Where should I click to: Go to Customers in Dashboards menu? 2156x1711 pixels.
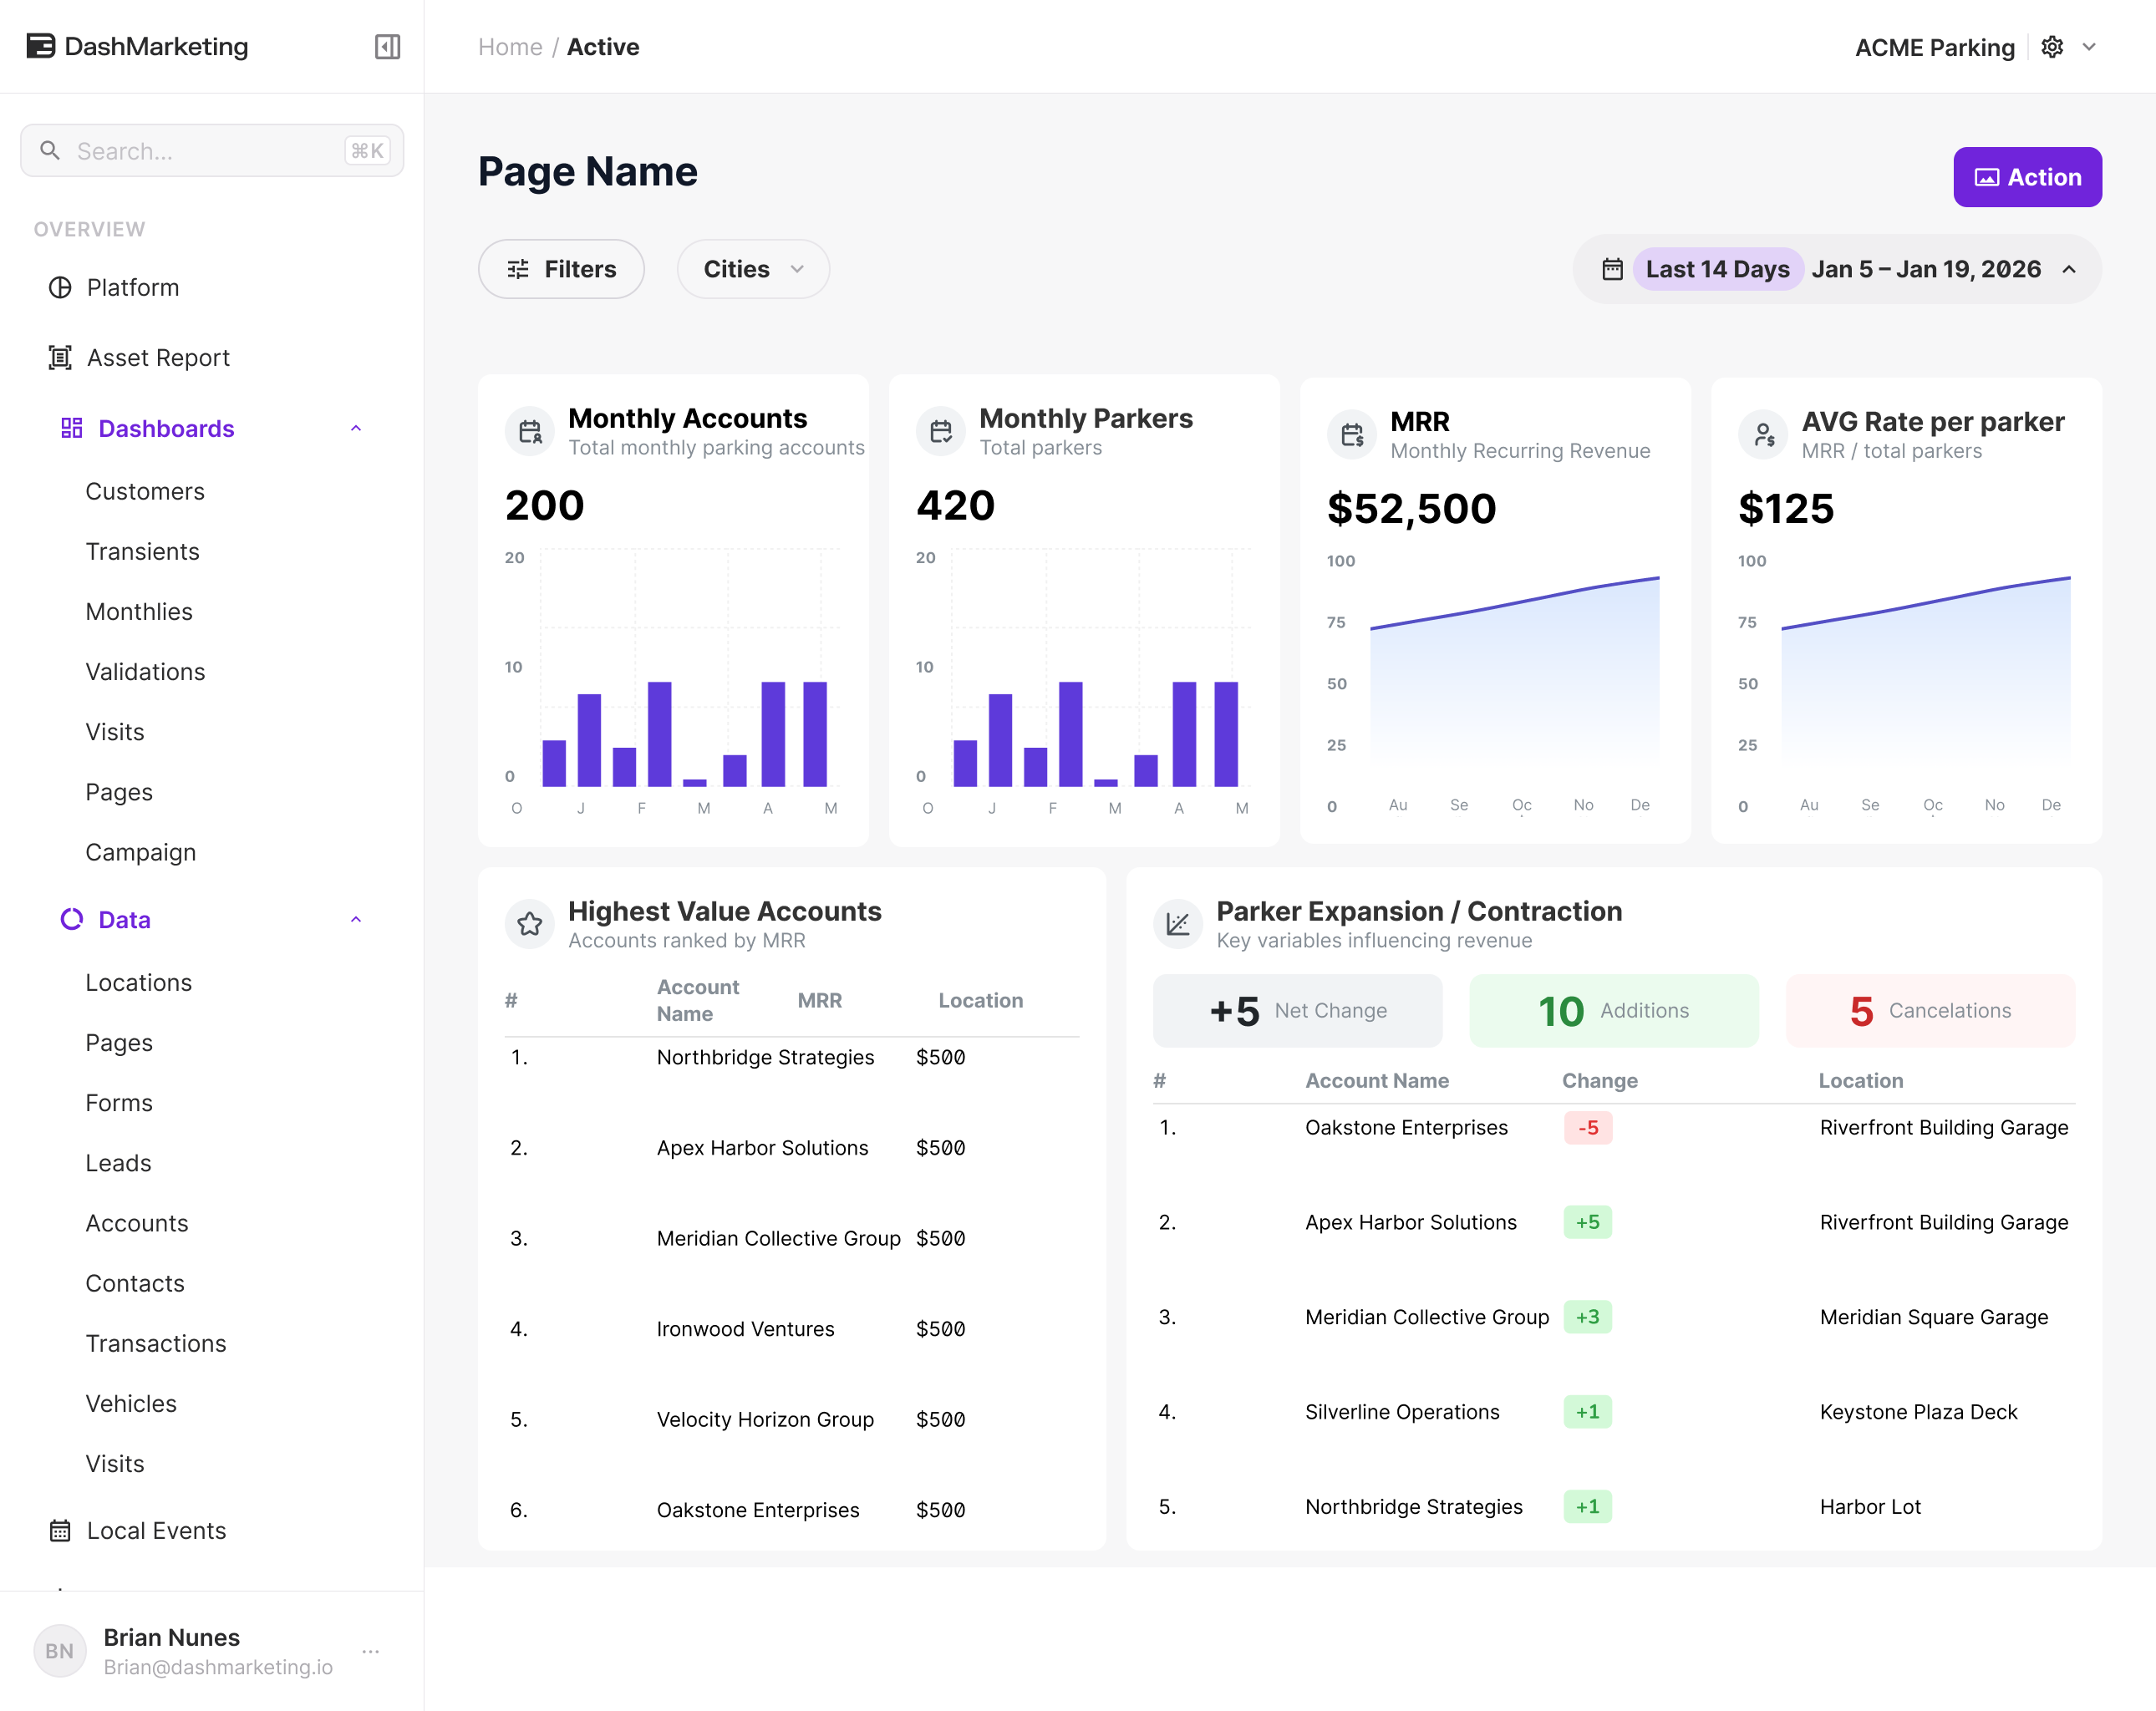145,492
